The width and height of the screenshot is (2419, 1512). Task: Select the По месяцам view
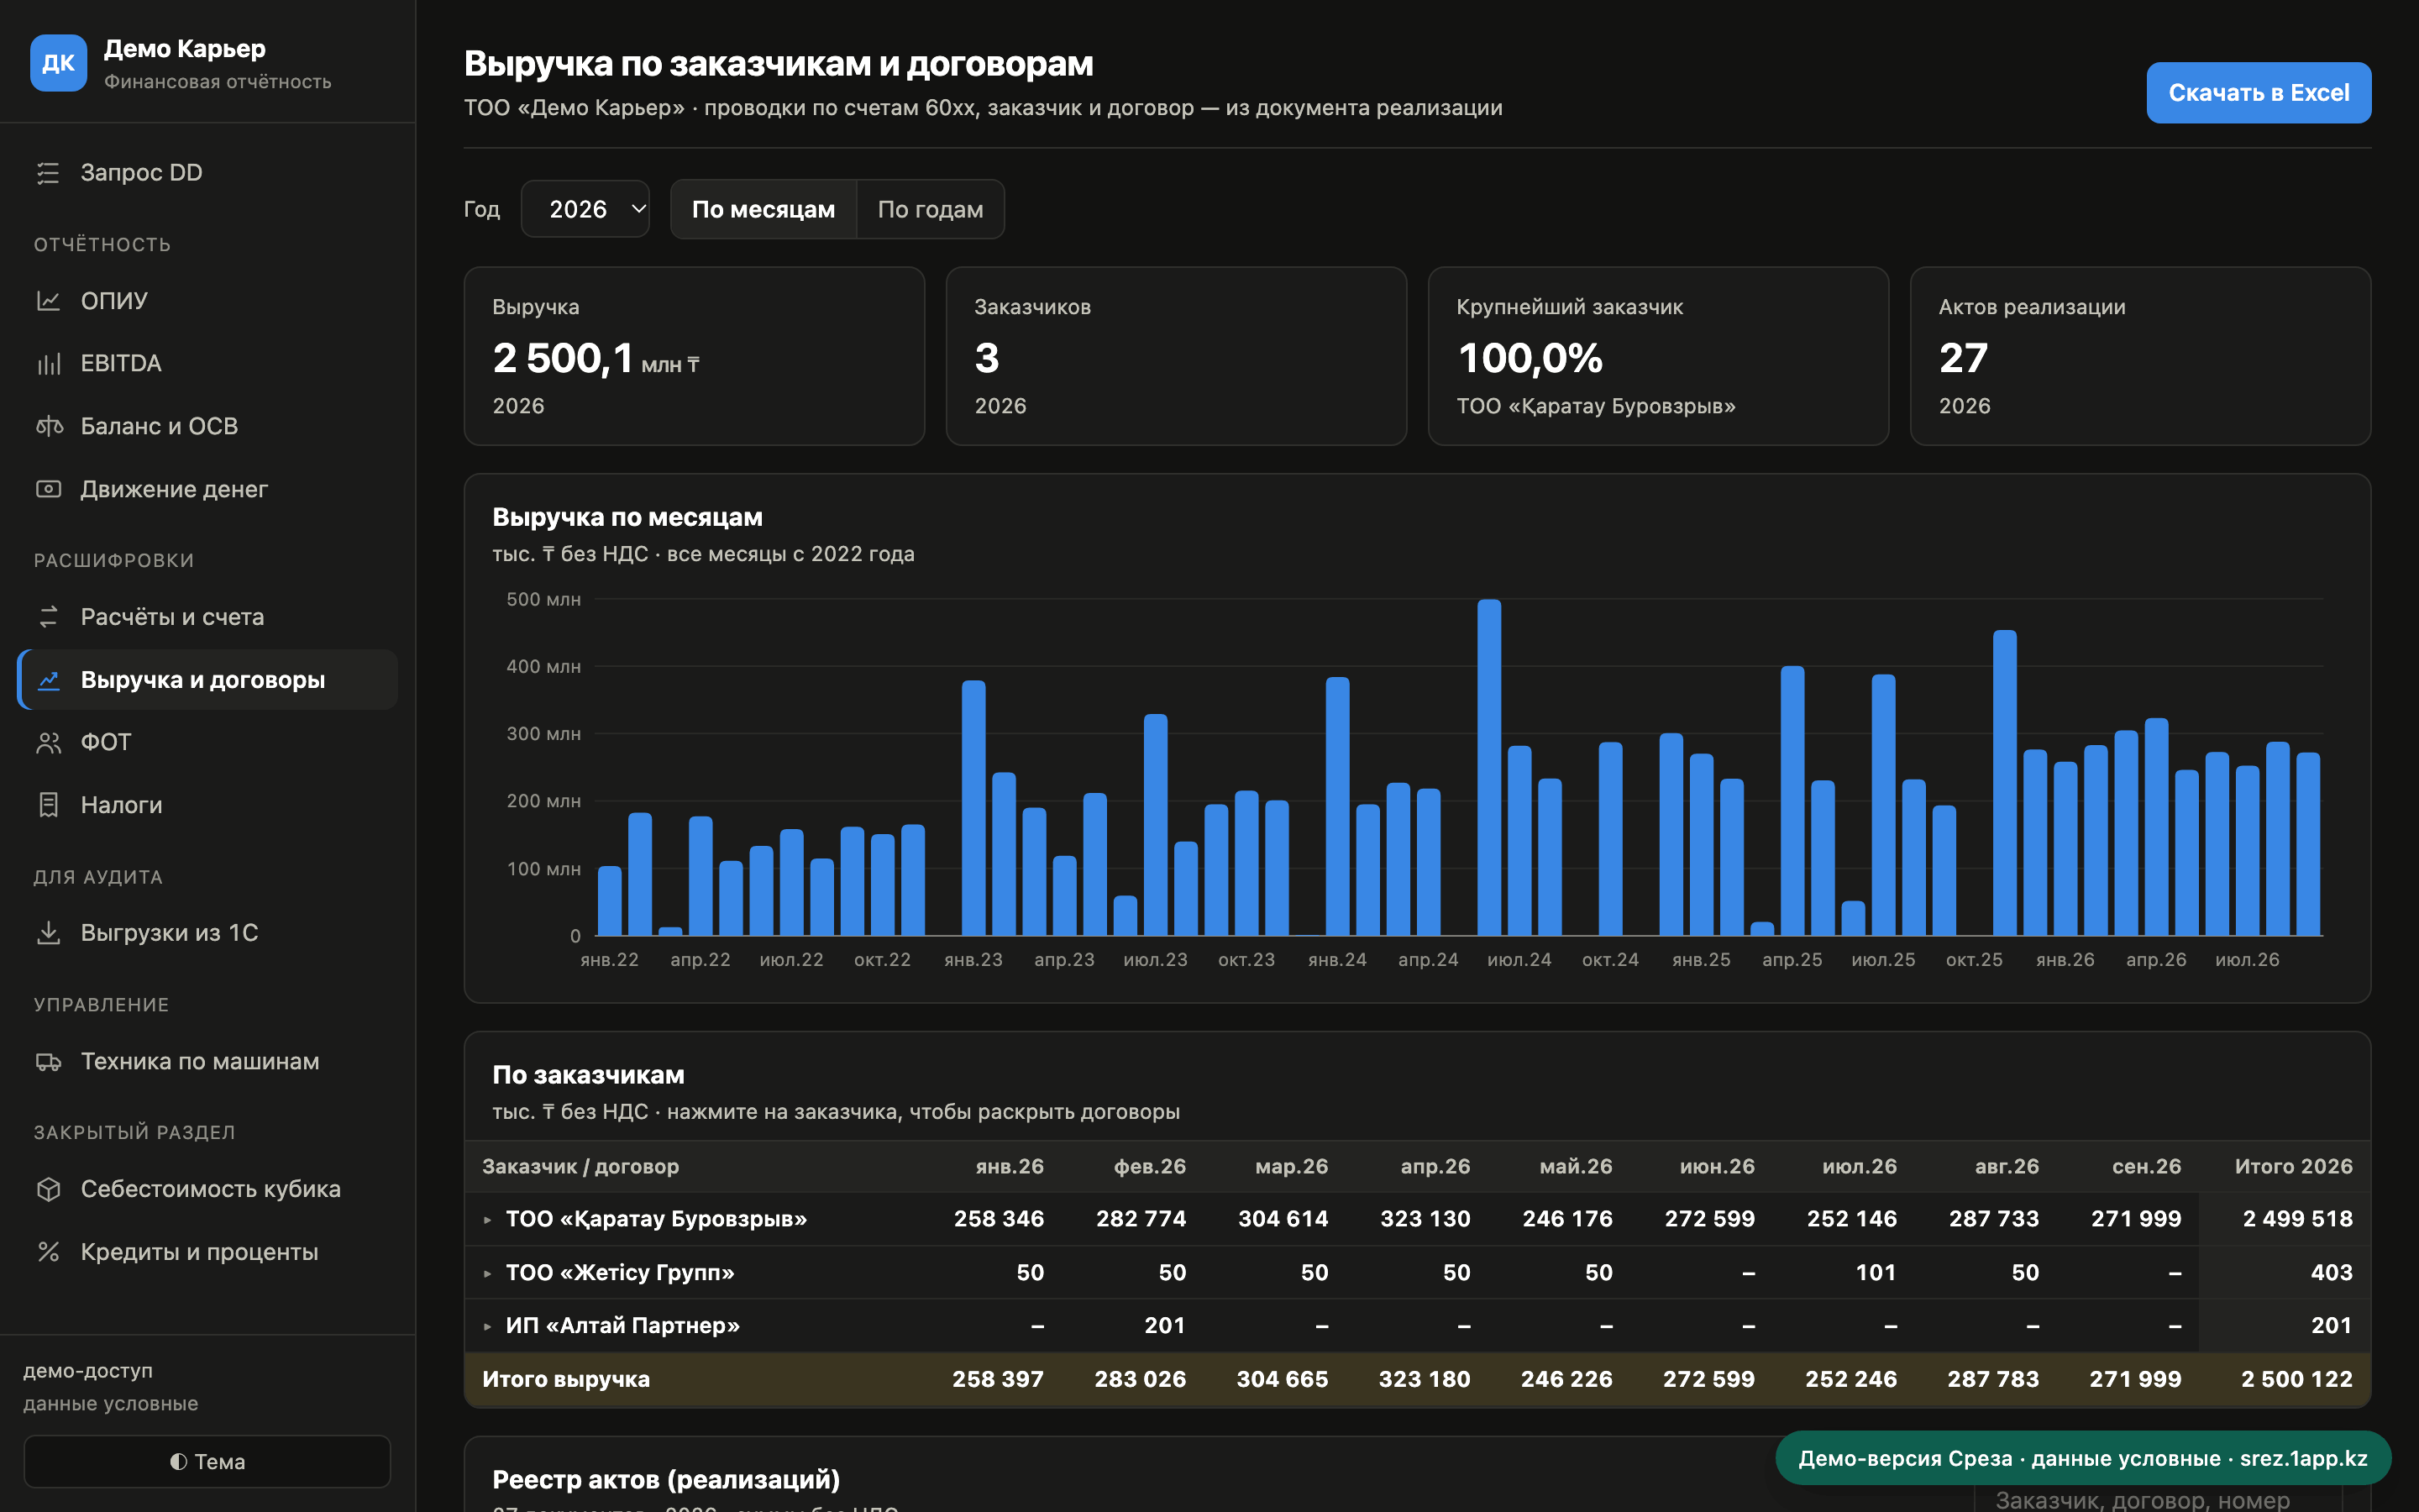pyautogui.click(x=763, y=209)
